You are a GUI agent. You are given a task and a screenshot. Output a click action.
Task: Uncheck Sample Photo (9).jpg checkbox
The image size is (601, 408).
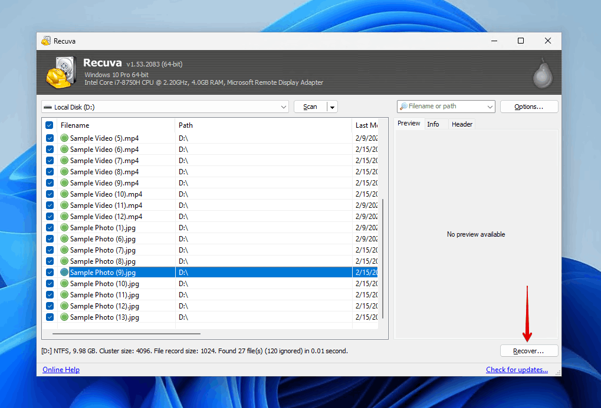pos(50,272)
